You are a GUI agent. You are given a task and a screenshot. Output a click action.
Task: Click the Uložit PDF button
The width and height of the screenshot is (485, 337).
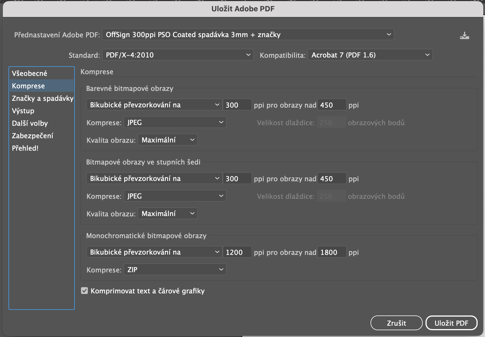coord(451,323)
